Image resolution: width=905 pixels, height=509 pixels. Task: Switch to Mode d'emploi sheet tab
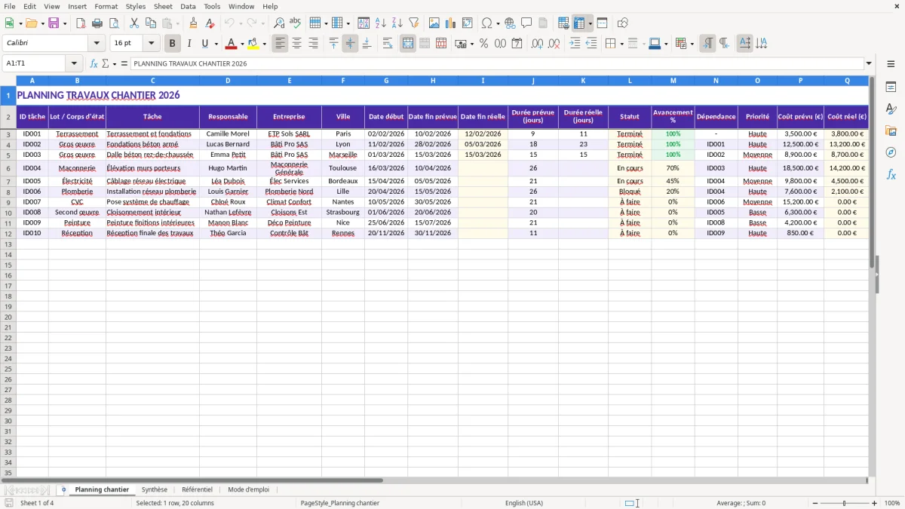[248, 489]
